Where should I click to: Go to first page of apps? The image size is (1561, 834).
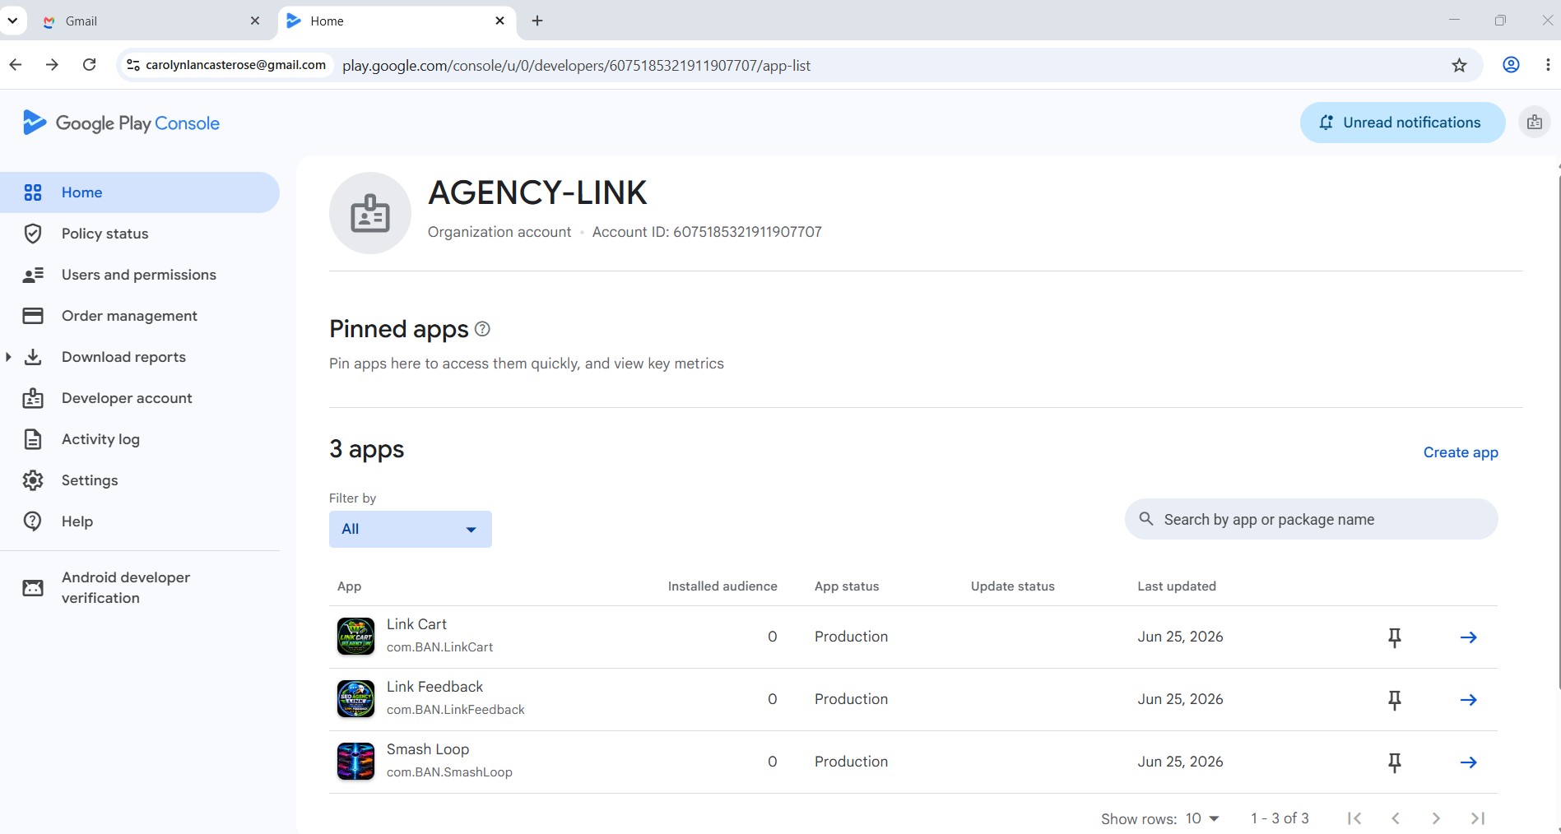(1354, 818)
